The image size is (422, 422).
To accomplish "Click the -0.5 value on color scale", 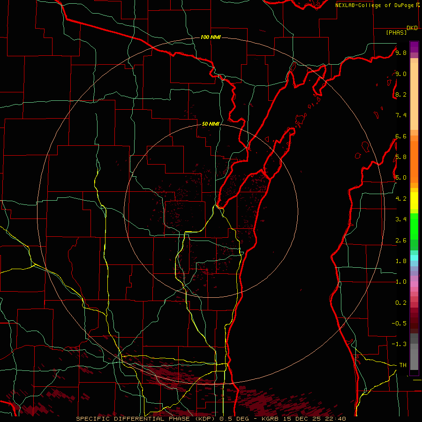I will pos(399,324).
